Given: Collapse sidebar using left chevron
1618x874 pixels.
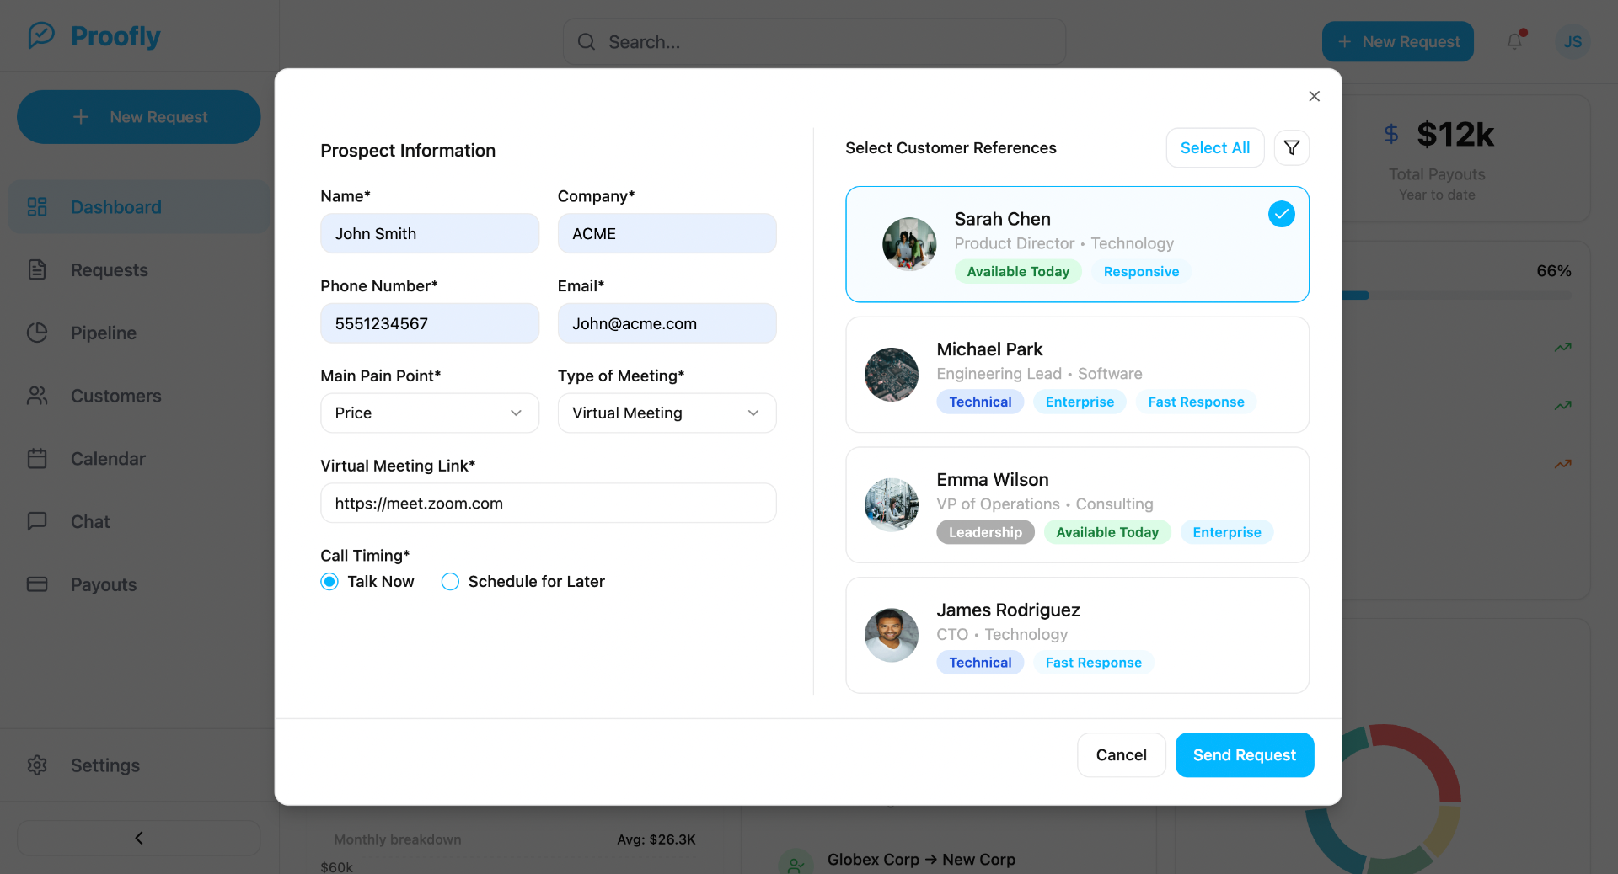Looking at the screenshot, I should [x=139, y=838].
